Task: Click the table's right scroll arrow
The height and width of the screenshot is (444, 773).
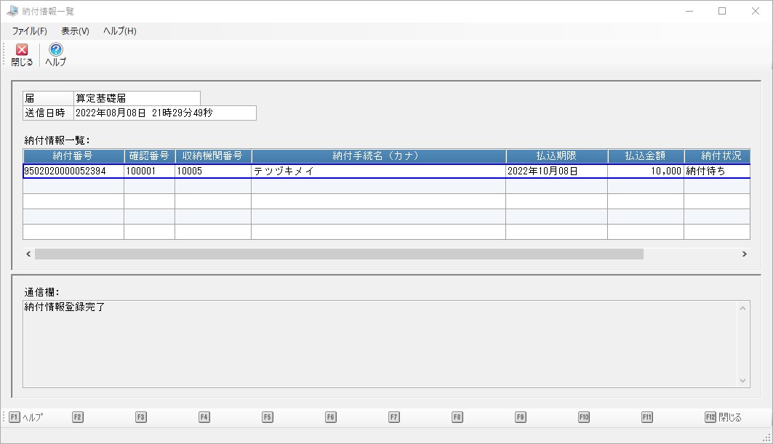Action: pyautogui.click(x=745, y=254)
